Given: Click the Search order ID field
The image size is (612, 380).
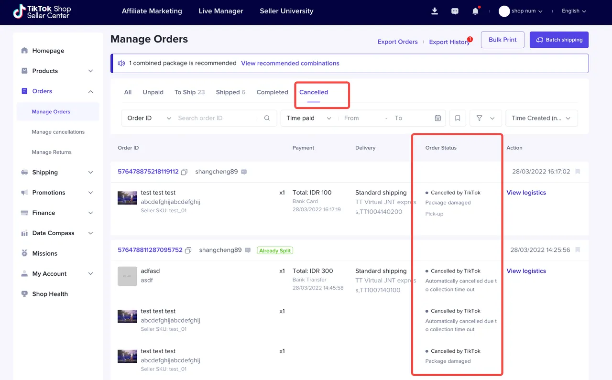Looking at the screenshot, I should click(218, 118).
